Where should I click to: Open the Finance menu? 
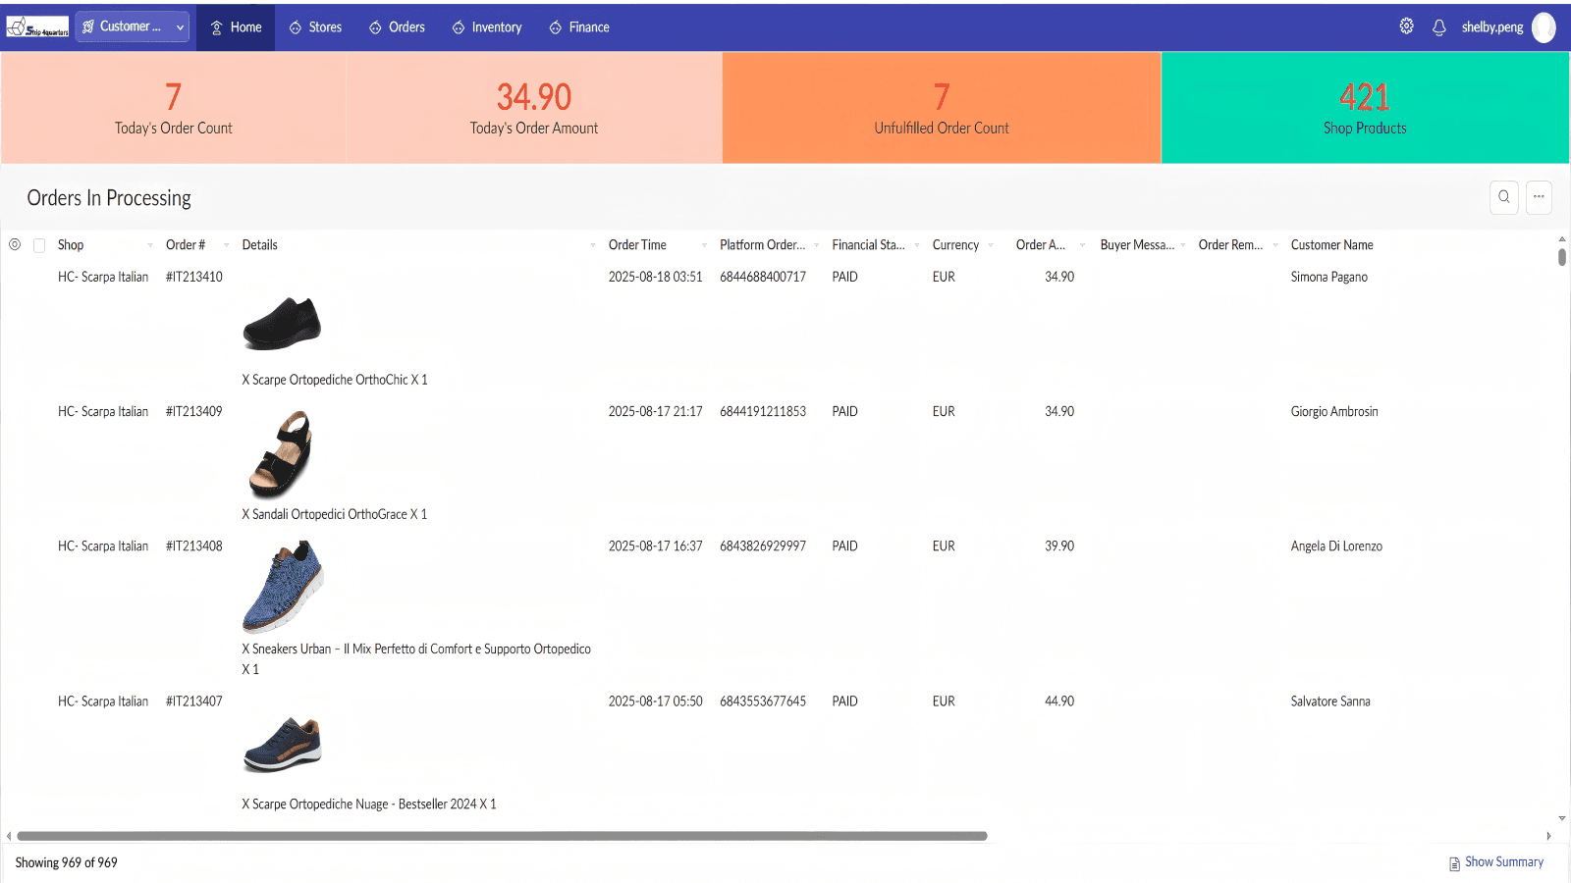pyautogui.click(x=579, y=27)
